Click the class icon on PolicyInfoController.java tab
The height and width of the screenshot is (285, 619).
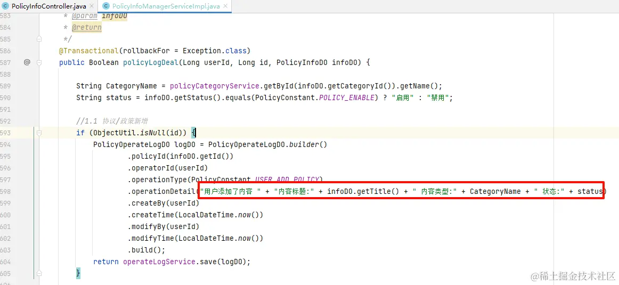coord(5,6)
